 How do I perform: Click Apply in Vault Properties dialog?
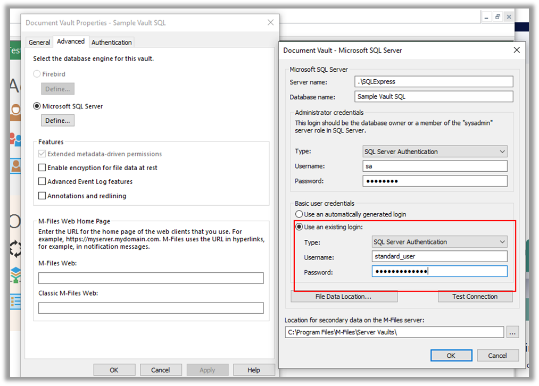(x=208, y=370)
